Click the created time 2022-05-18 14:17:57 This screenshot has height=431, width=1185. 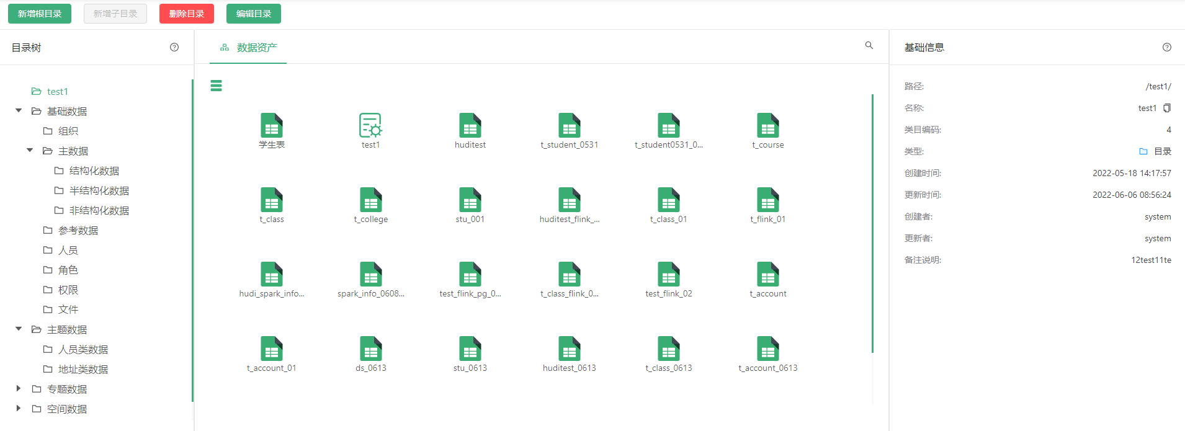pos(1132,173)
